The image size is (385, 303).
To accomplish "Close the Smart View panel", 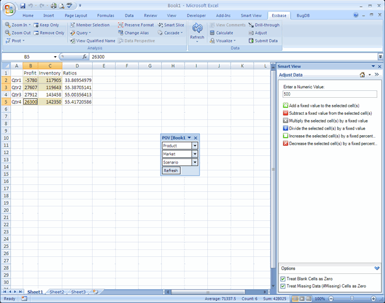I will 379,66.
